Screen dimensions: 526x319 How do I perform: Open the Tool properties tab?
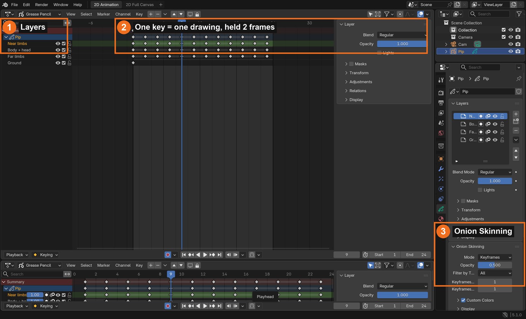[x=441, y=80]
